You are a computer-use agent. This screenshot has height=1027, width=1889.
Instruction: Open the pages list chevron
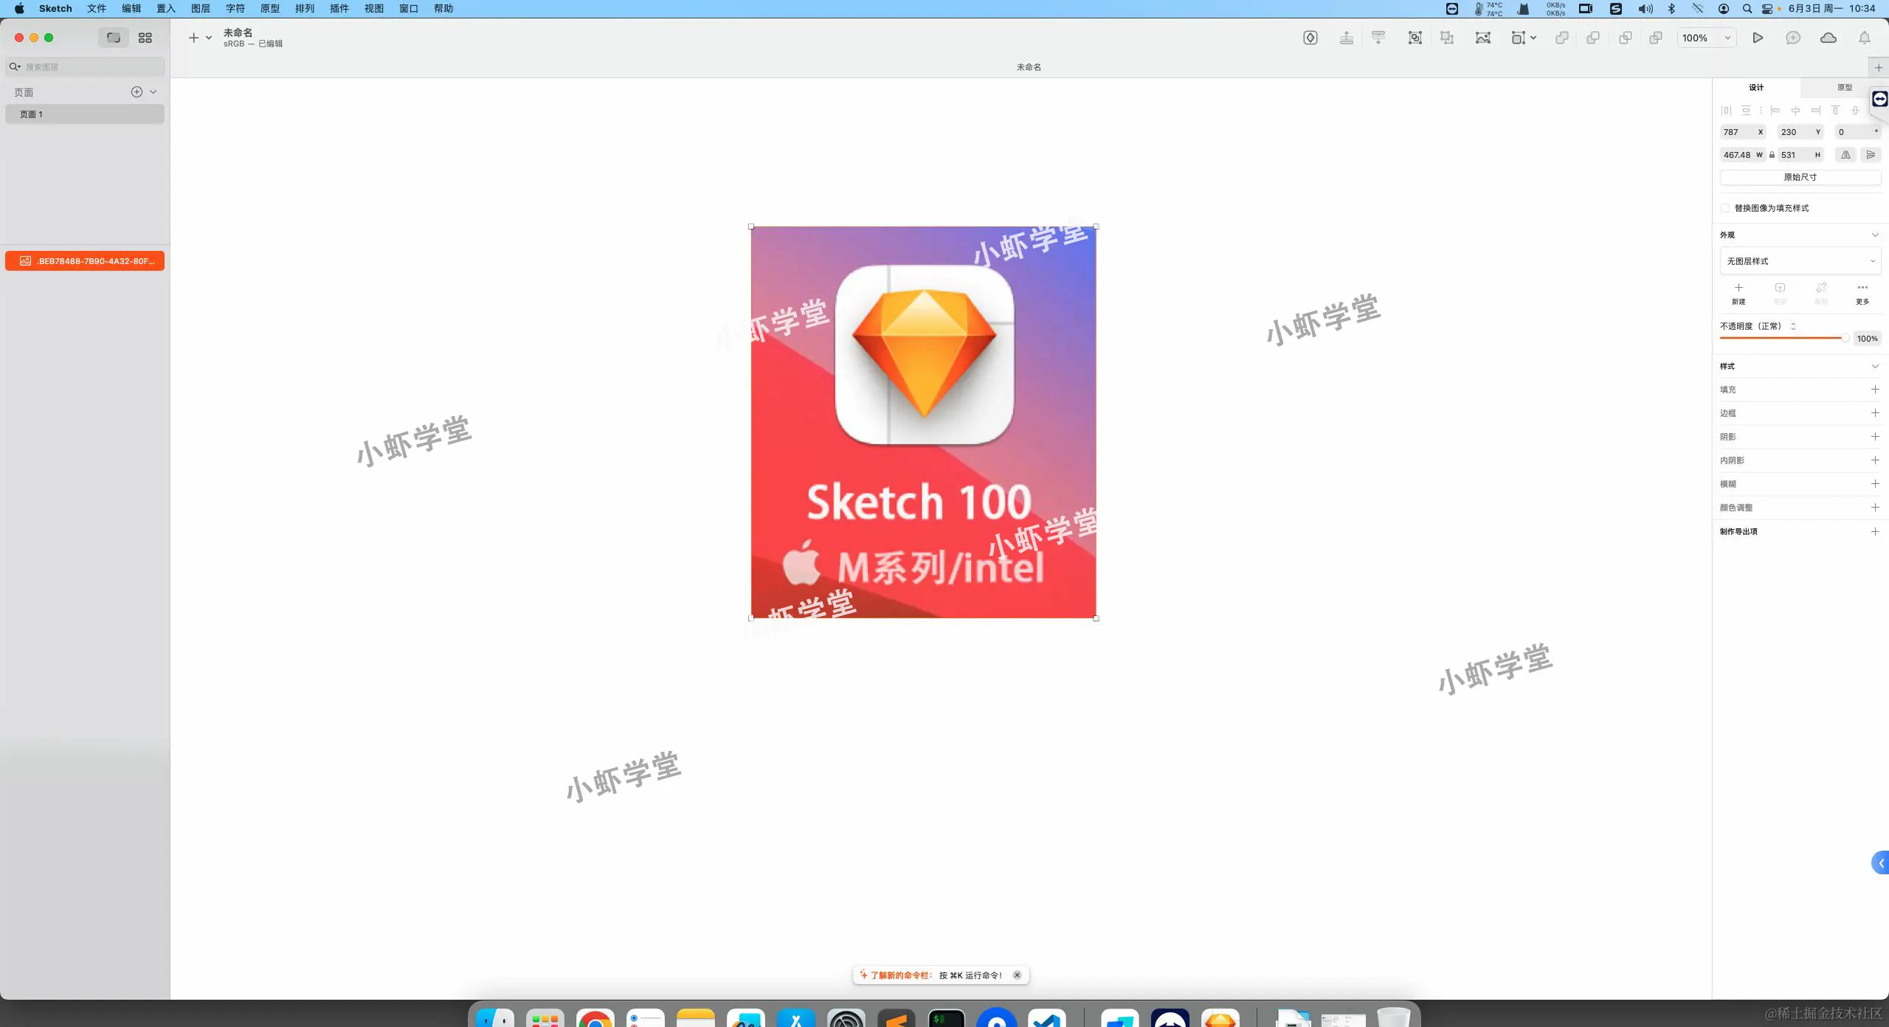[x=153, y=91]
